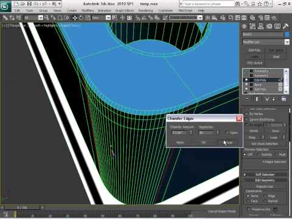Toggle the Open checkbox in Chamfer Edges dialog
Image resolution: width=292 pixels, height=219 pixels.
pyautogui.click(x=227, y=133)
